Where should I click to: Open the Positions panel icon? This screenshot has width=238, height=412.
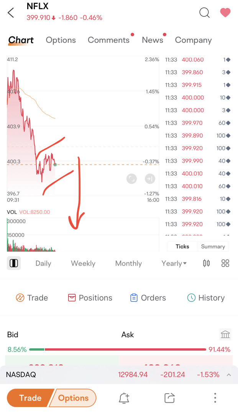pos(72,298)
